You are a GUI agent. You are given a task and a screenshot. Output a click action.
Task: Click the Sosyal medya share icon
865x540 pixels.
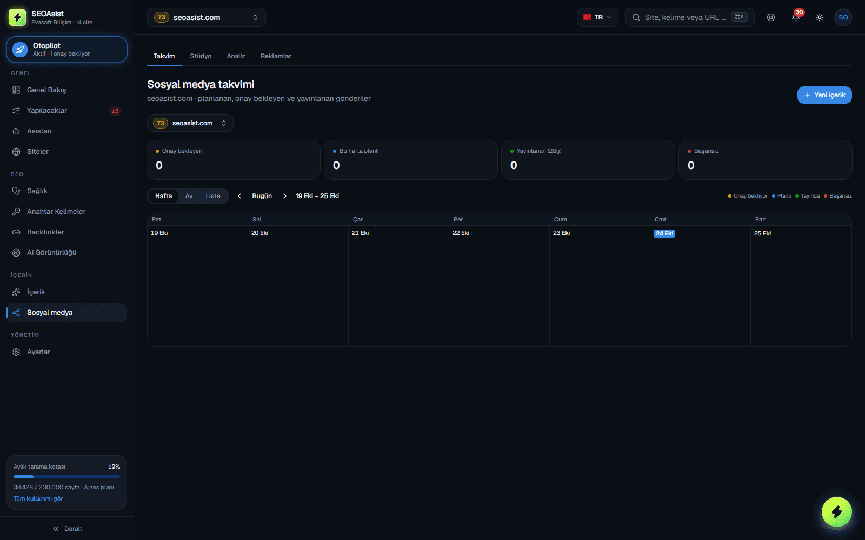click(16, 313)
